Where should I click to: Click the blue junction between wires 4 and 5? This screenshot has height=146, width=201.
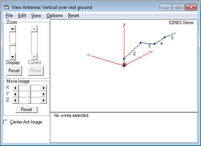(165, 37)
